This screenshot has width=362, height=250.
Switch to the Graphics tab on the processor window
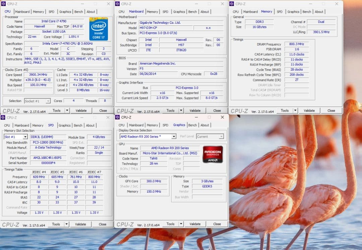65,11
